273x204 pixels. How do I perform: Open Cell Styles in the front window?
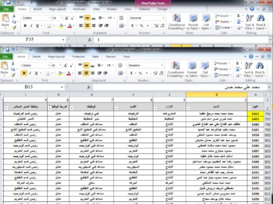pyautogui.click(x=205, y=69)
